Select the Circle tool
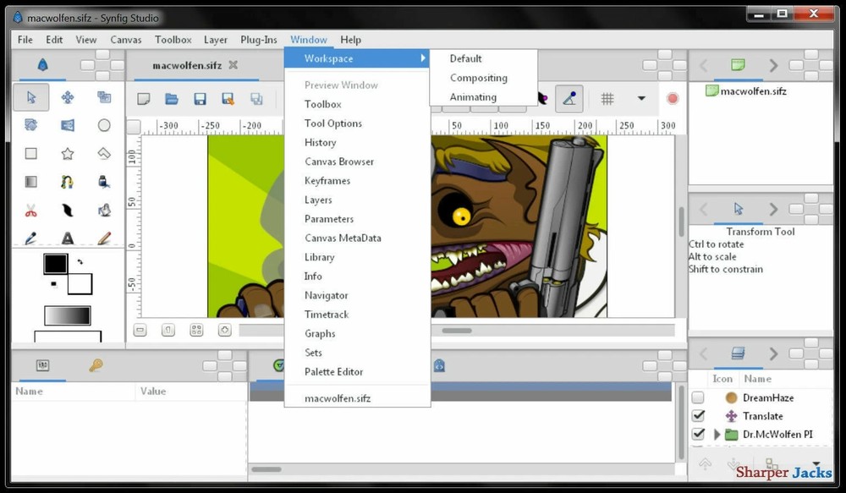This screenshot has width=846, height=493. tap(104, 125)
